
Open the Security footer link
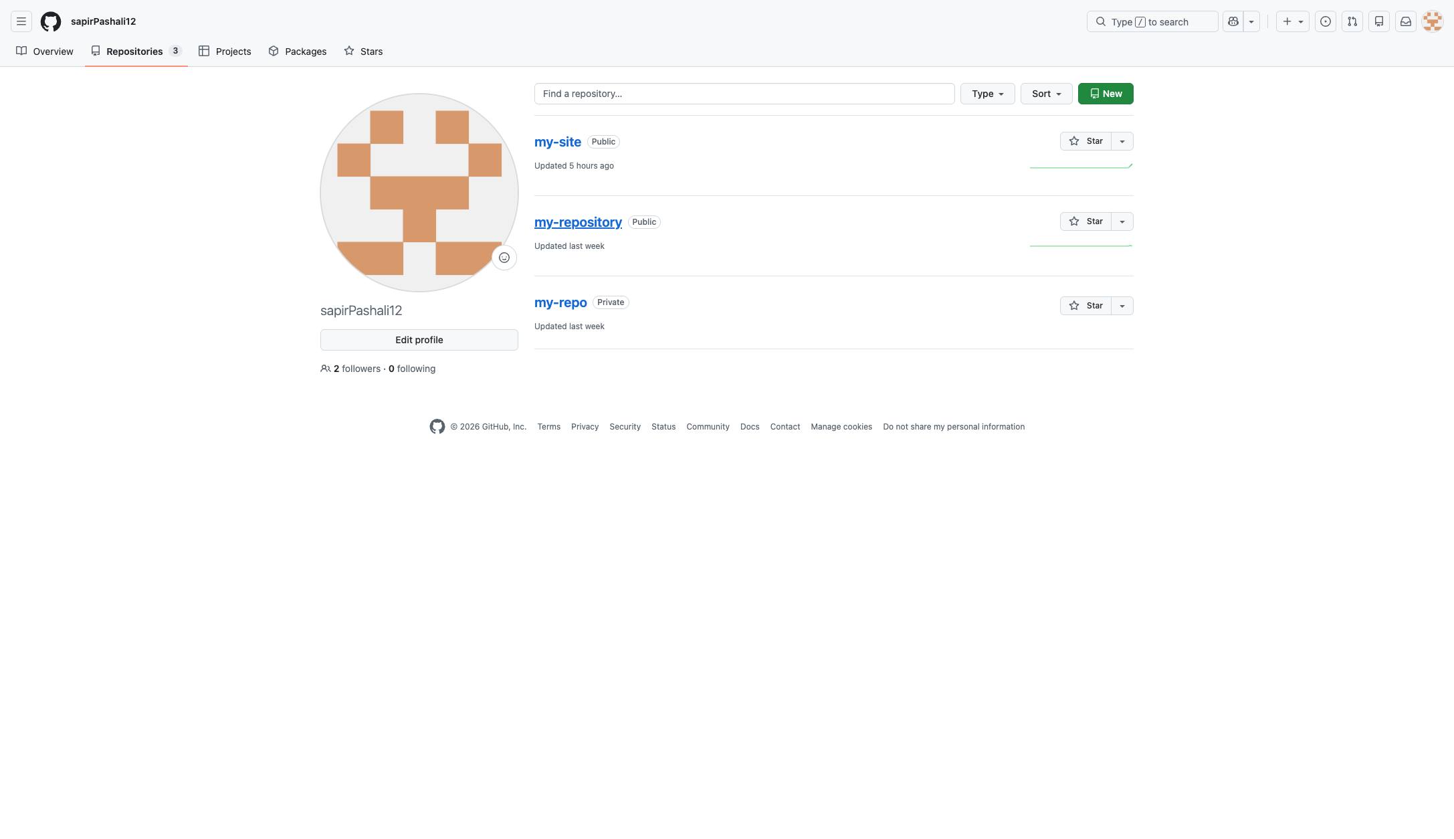pyautogui.click(x=625, y=427)
